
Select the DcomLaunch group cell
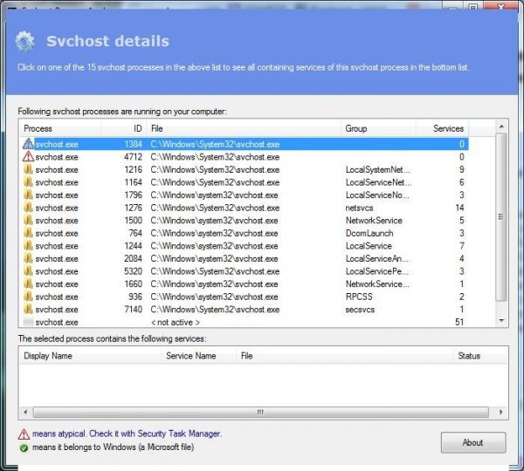click(x=369, y=233)
